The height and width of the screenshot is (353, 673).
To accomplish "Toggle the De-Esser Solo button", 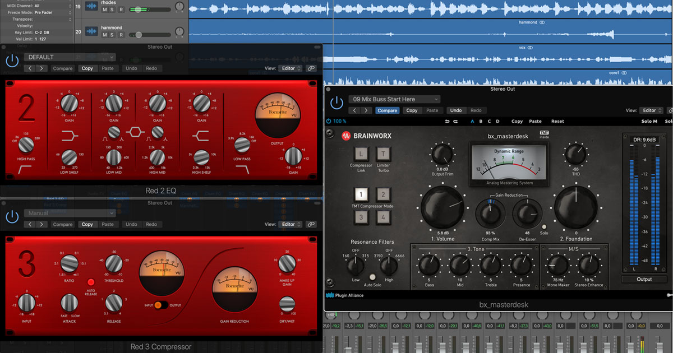I will [543, 227].
